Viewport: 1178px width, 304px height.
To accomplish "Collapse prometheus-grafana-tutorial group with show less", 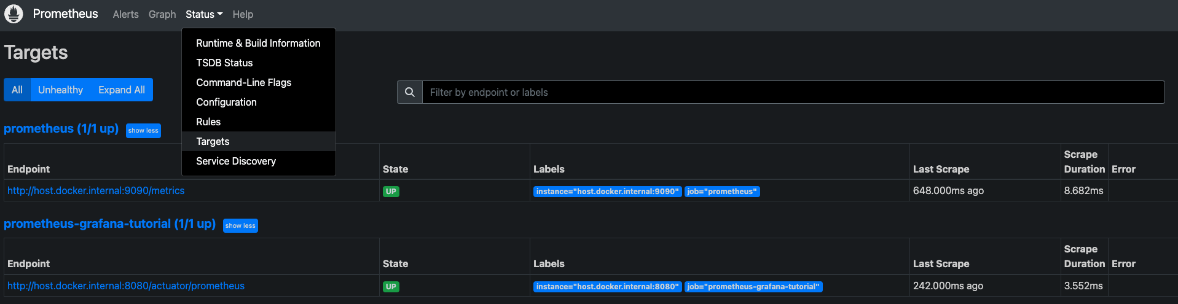I will click(x=240, y=226).
